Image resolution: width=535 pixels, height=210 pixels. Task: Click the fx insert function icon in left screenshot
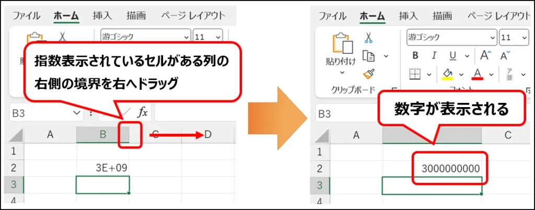tap(142, 112)
